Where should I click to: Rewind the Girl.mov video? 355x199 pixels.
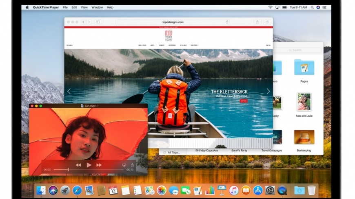click(x=78, y=165)
